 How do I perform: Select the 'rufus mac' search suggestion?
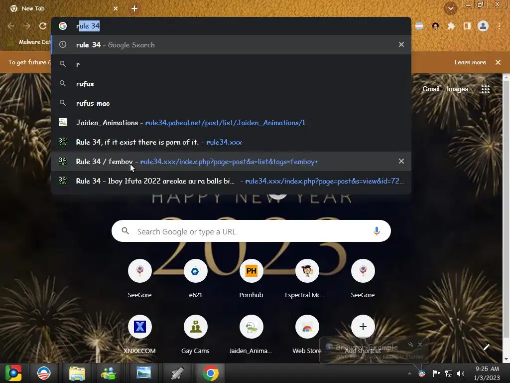(231, 103)
